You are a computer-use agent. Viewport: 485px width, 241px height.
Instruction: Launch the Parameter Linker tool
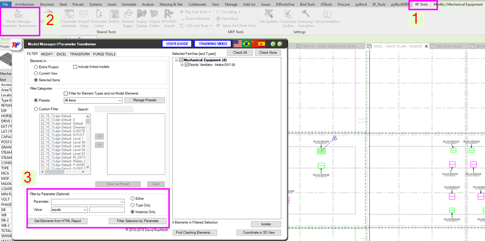point(99,19)
